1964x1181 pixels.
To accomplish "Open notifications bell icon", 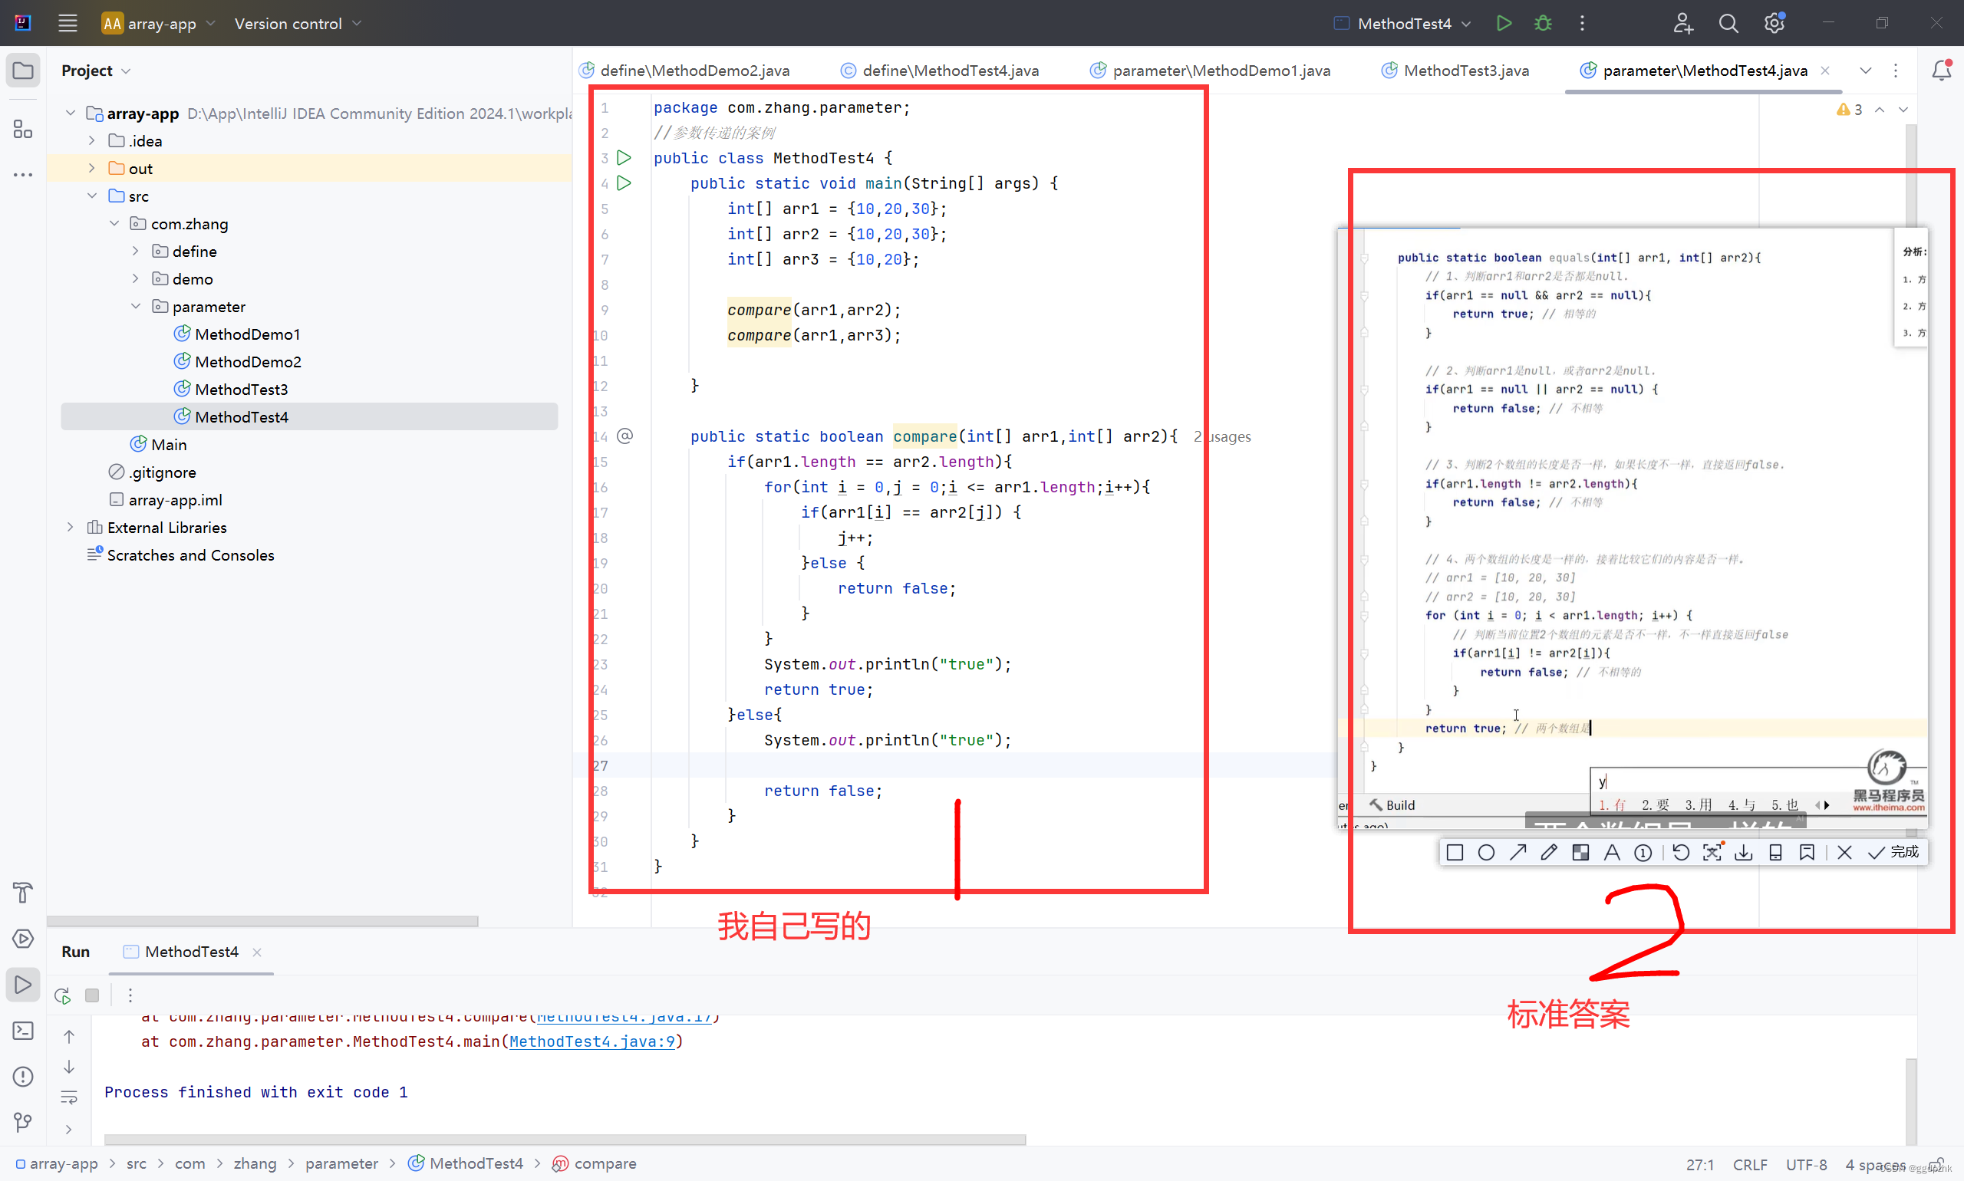I will 1941,71.
